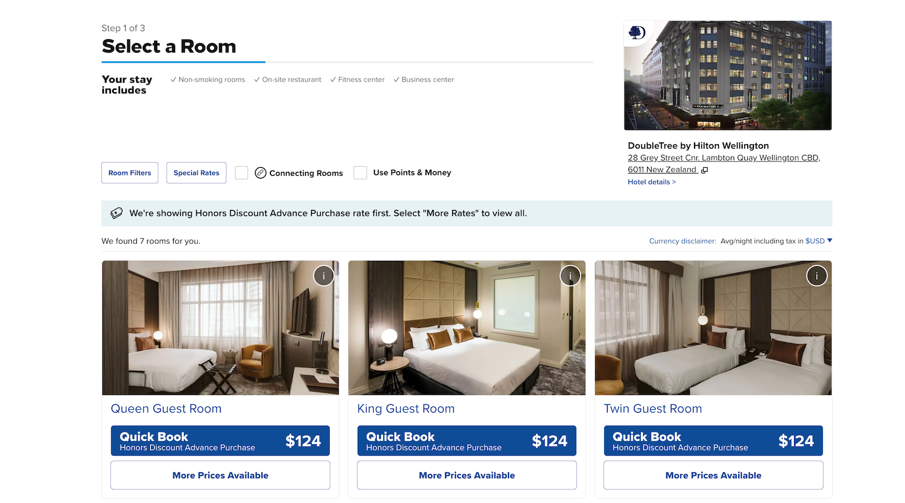Viewport: 905px width, 503px height.
Task: Click the rate tag icon in the banner
Action: [117, 213]
